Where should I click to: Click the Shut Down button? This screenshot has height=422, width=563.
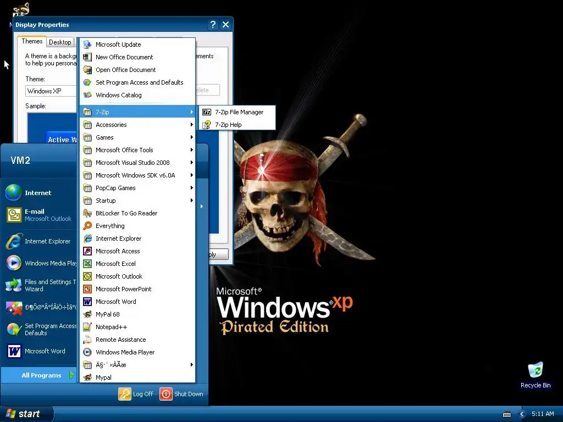coord(181,394)
